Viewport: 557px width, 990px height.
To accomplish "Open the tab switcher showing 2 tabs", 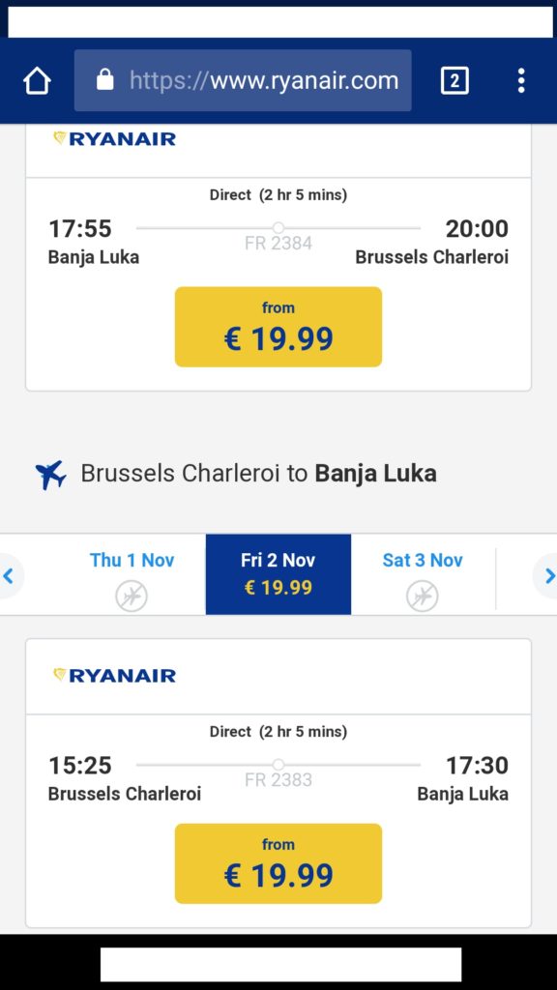I will pyautogui.click(x=454, y=81).
